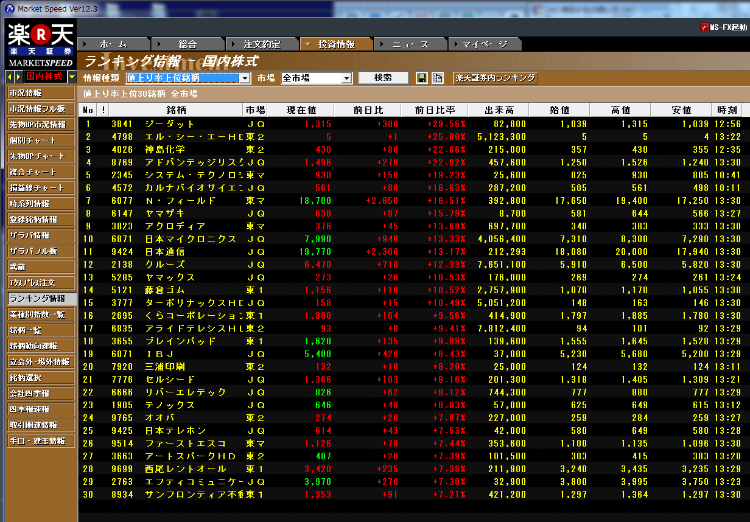Open the 国内株式 category dropdown arrow
This screenshot has width=750, height=522.
pyautogui.click(x=72, y=77)
